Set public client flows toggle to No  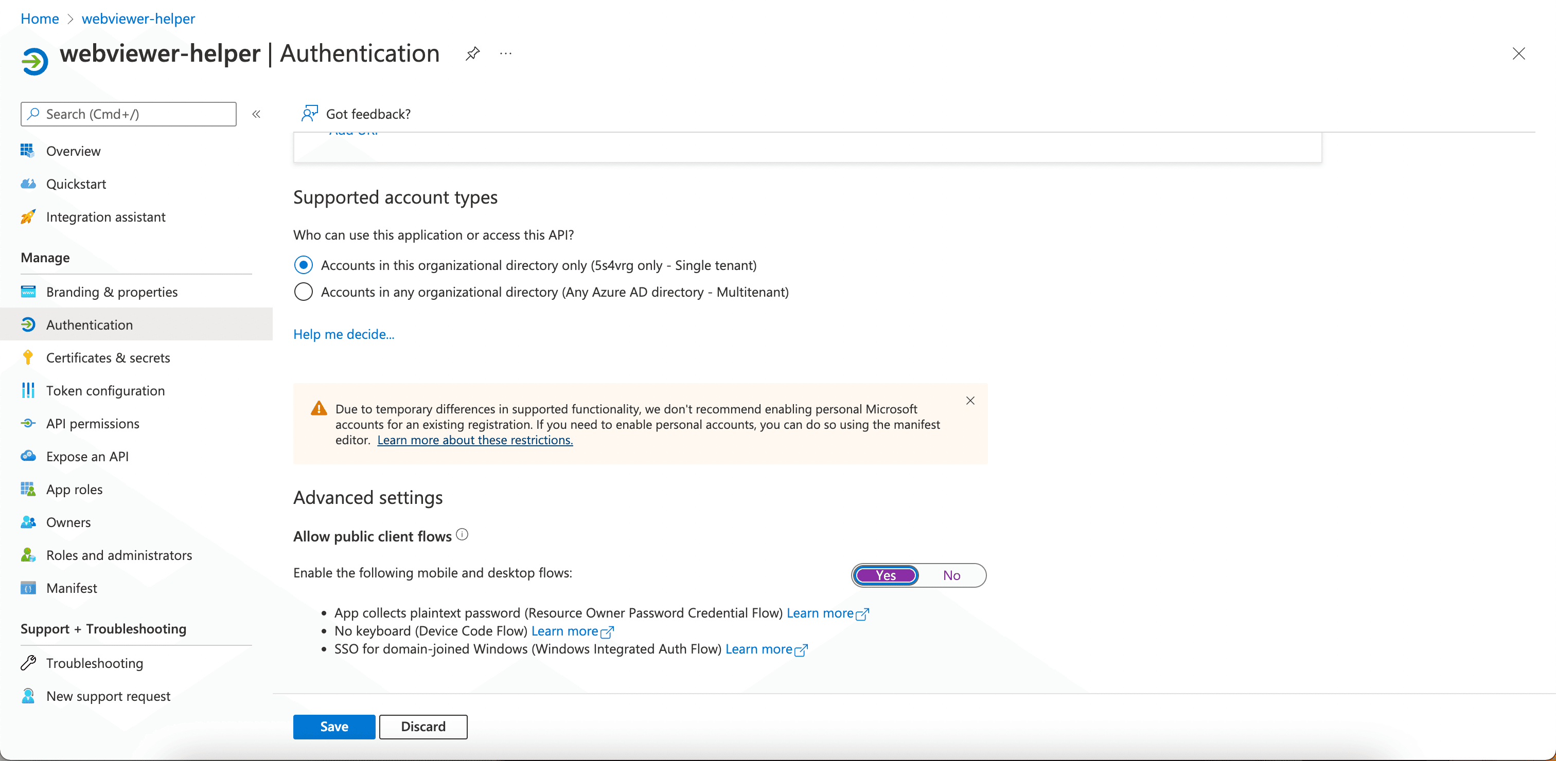coord(951,575)
